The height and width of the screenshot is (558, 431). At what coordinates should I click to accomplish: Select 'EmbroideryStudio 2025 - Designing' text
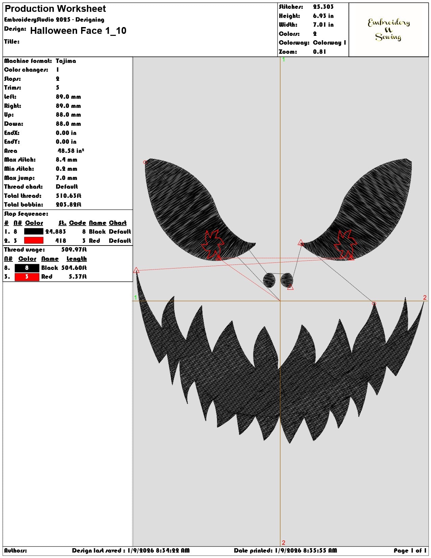(54, 20)
